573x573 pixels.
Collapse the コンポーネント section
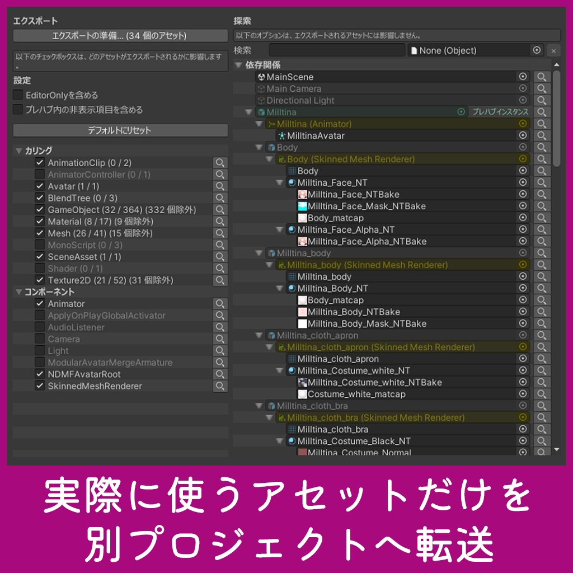coord(18,292)
